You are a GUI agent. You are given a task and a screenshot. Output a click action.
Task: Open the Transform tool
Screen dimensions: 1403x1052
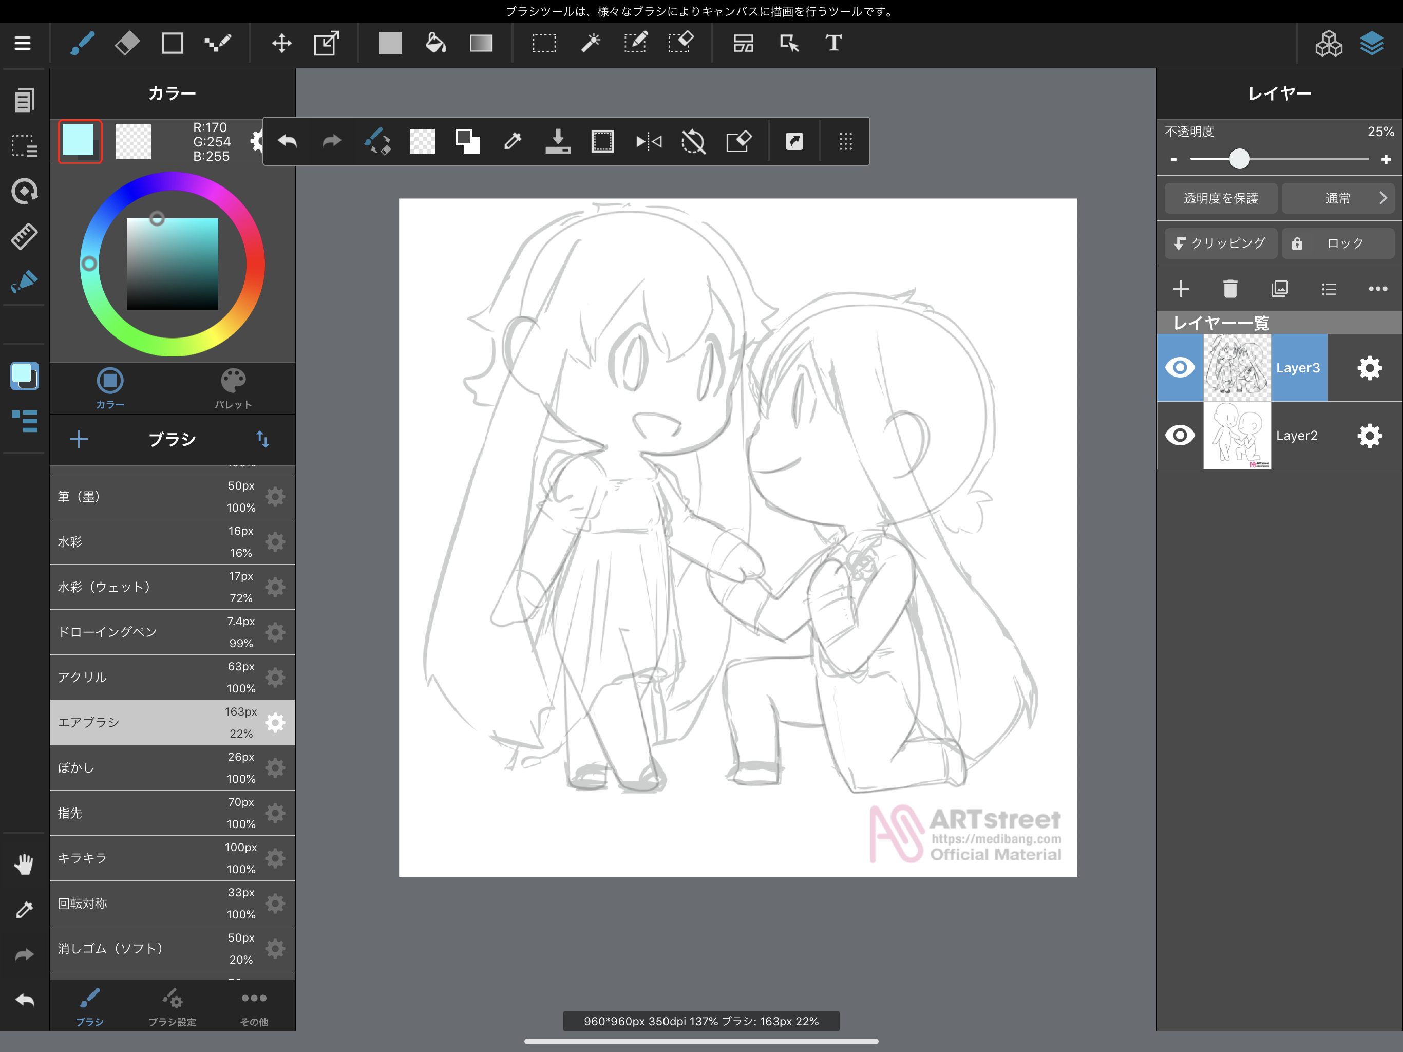(327, 43)
